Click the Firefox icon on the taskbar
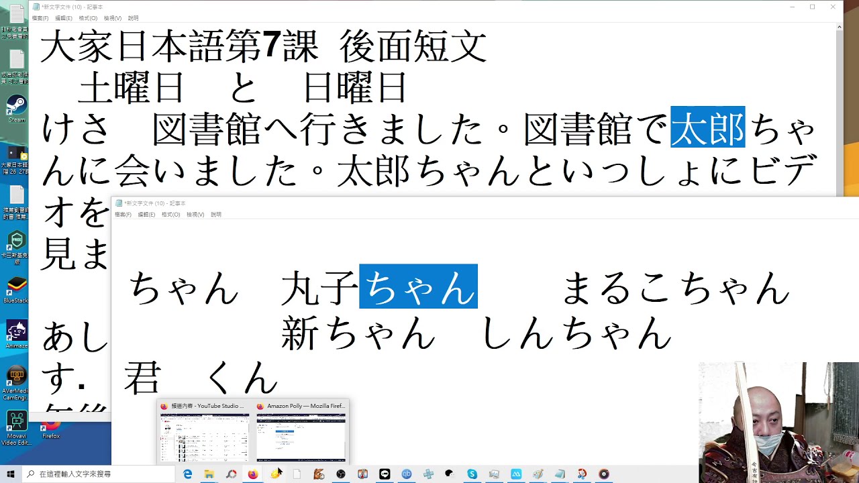Image resolution: width=859 pixels, height=483 pixels. pyautogui.click(x=252, y=474)
